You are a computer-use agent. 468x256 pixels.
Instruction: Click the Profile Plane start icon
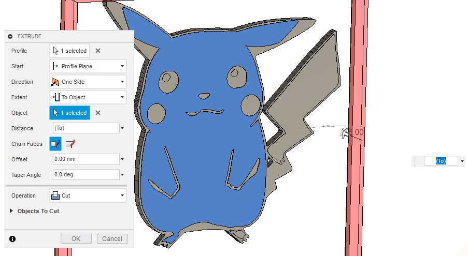tap(55, 66)
